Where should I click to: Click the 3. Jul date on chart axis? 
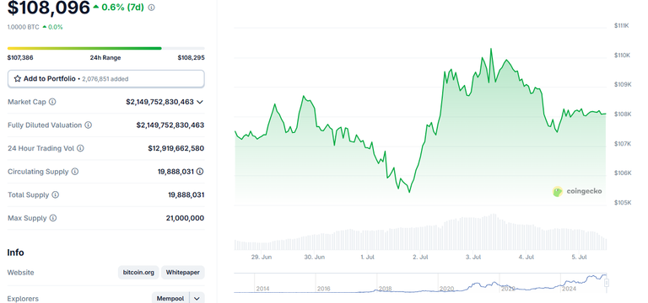click(473, 258)
